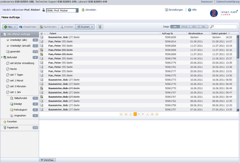Select the GKV filter toggle
240x163 pixels.
tap(194, 27)
